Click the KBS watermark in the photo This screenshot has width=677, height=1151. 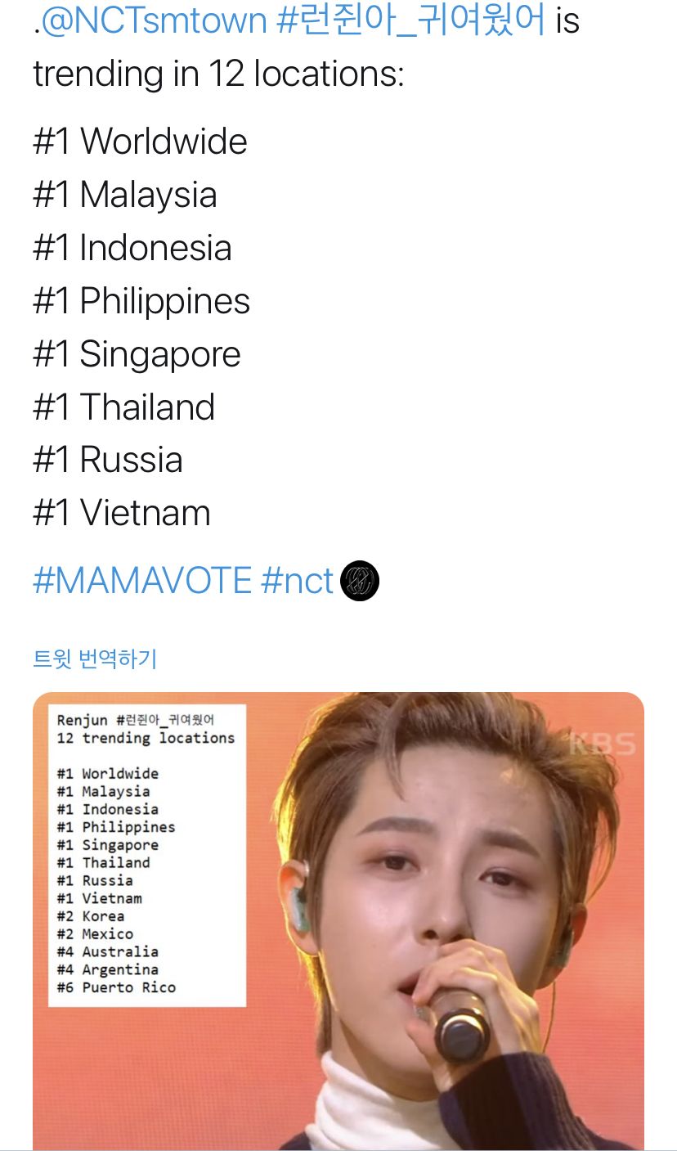pos(602,744)
